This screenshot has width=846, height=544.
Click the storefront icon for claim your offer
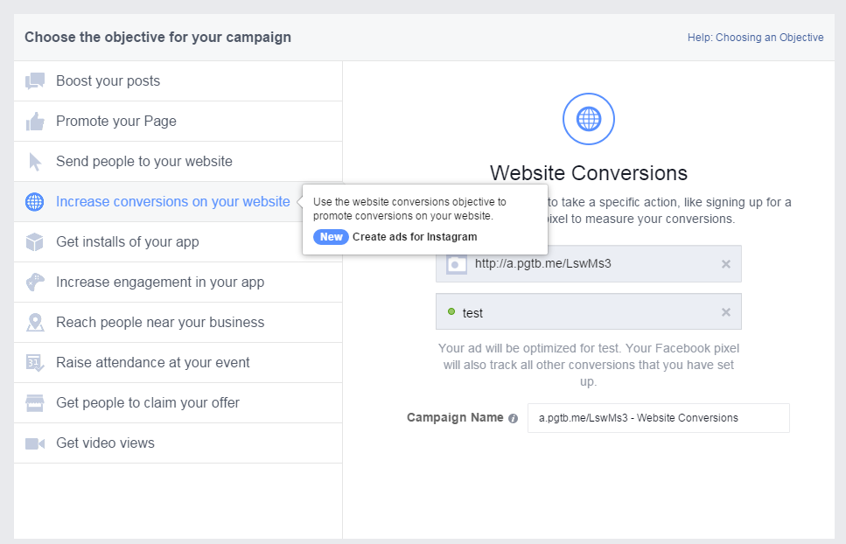click(35, 403)
